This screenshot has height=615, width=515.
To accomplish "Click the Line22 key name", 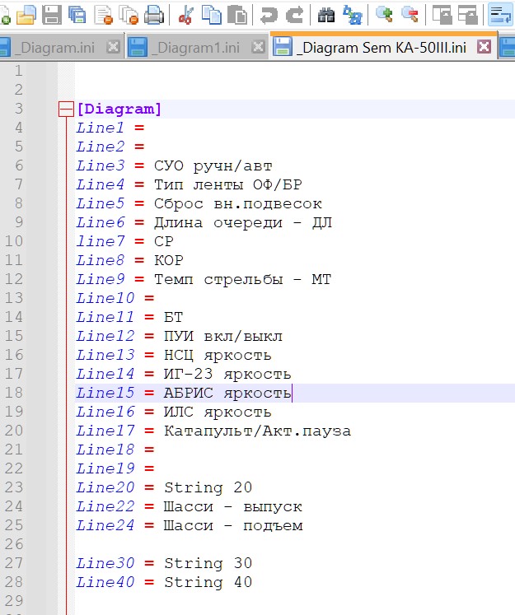I will pyautogui.click(x=105, y=507).
